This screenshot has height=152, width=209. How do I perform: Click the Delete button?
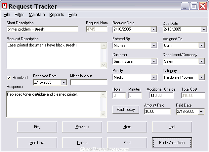pyautogui.click(x=82, y=143)
